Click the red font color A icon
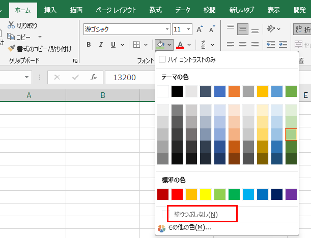311x238 pixels. [x=180, y=45]
